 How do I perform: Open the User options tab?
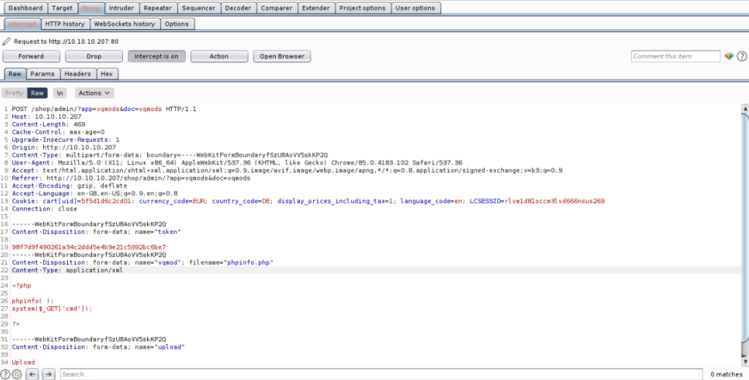point(415,8)
